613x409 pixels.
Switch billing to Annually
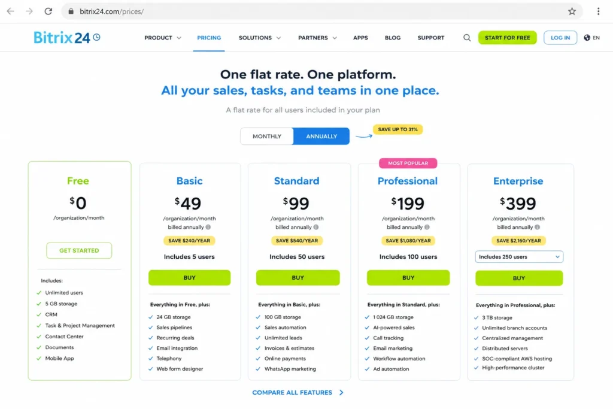click(321, 136)
